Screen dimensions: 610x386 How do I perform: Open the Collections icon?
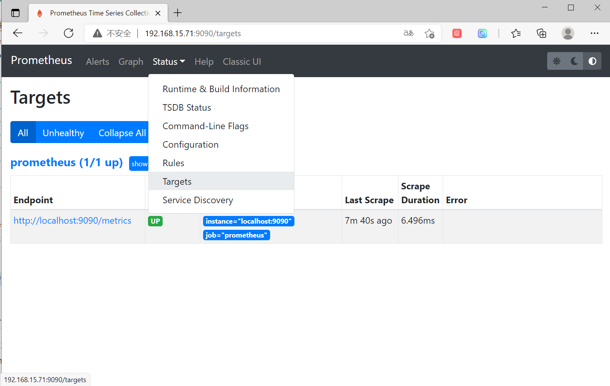point(541,34)
